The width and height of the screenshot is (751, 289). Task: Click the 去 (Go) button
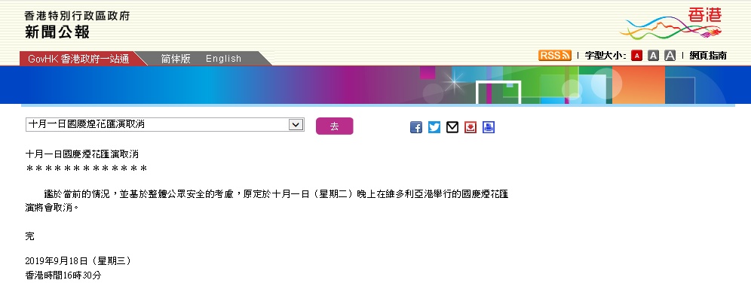click(x=334, y=126)
